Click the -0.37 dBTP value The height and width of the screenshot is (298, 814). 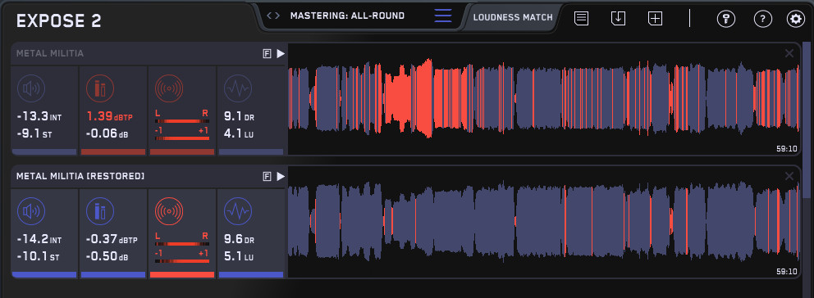[x=111, y=240]
